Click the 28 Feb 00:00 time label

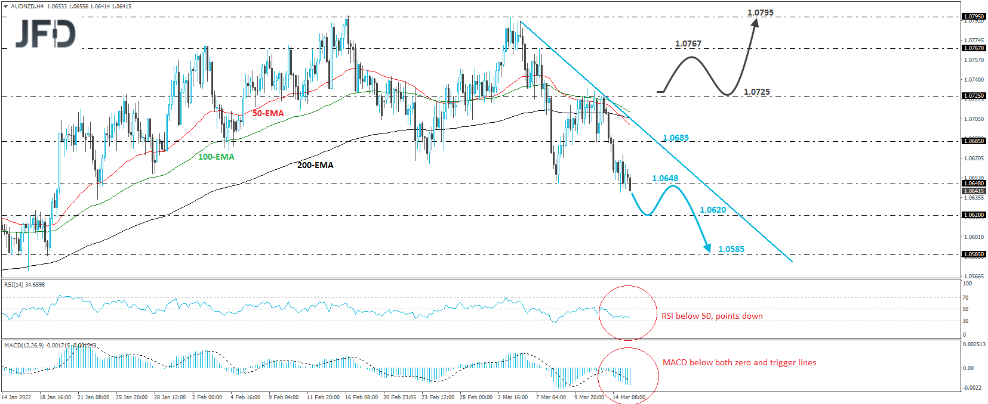476,397
